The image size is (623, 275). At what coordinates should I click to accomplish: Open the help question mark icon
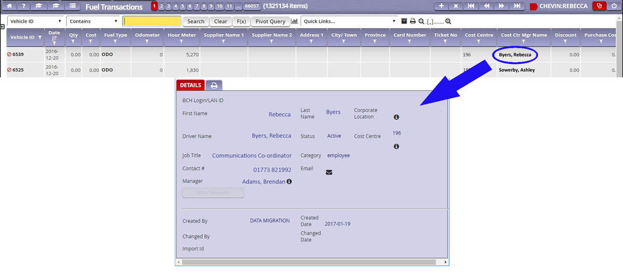click(24, 6)
